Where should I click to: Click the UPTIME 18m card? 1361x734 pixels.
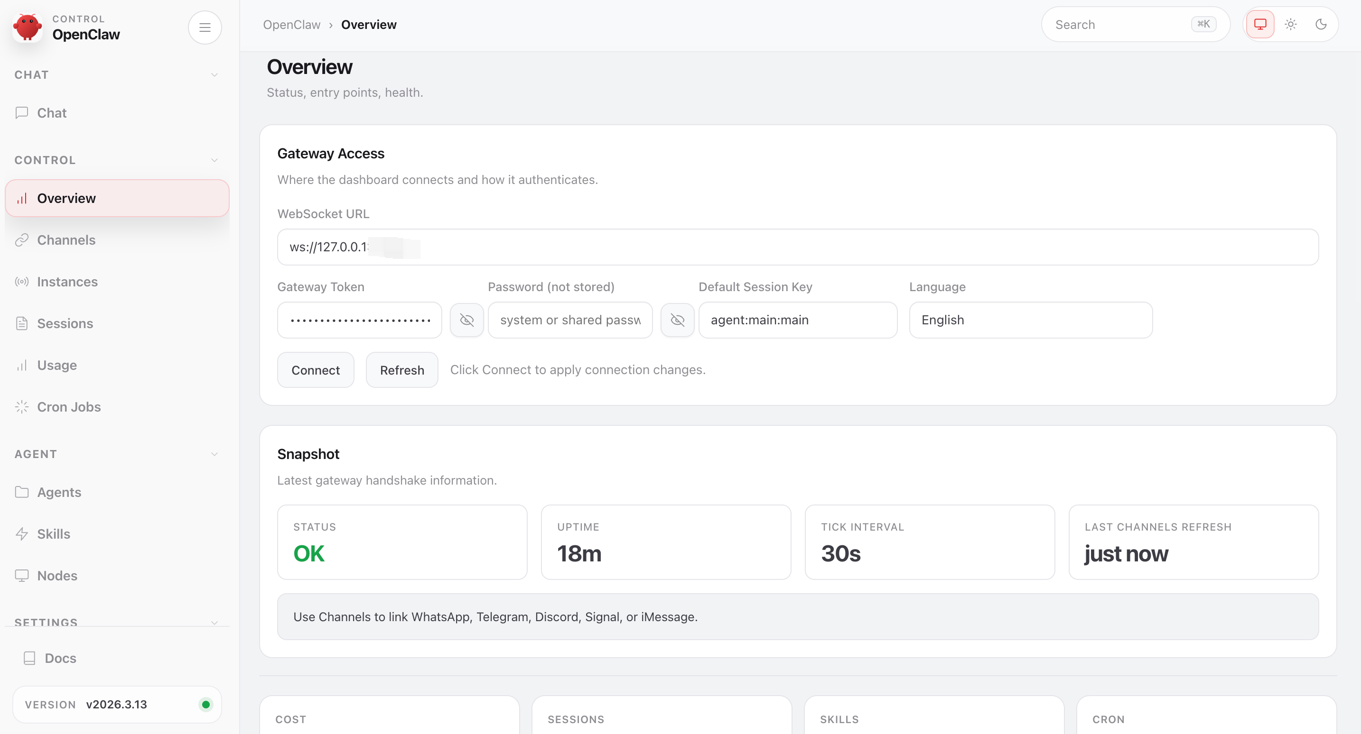click(666, 542)
